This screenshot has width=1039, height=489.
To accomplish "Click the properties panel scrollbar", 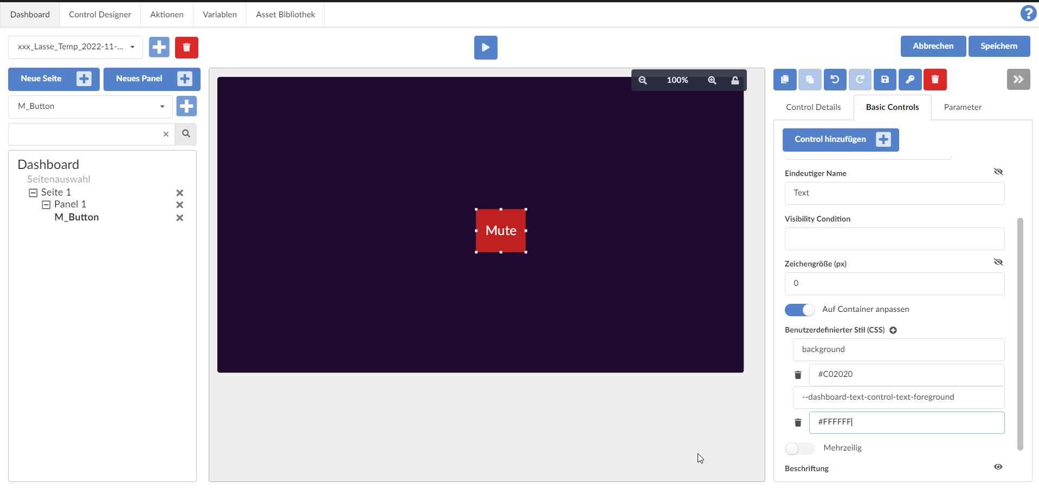I will [x=1020, y=334].
